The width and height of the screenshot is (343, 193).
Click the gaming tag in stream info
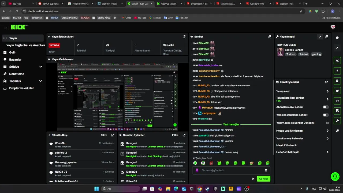tap(316, 54)
